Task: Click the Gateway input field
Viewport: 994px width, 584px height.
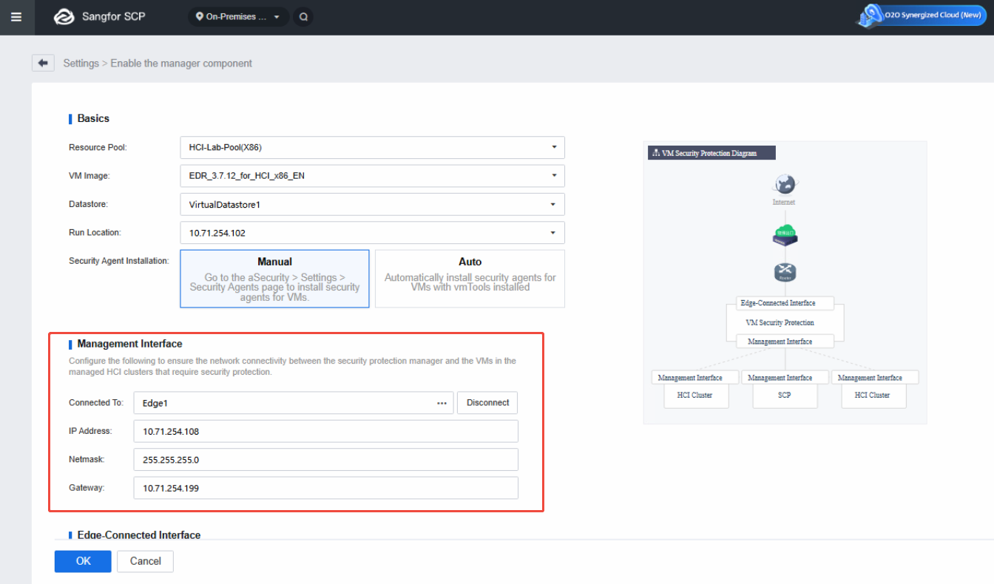Action: [325, 488]
